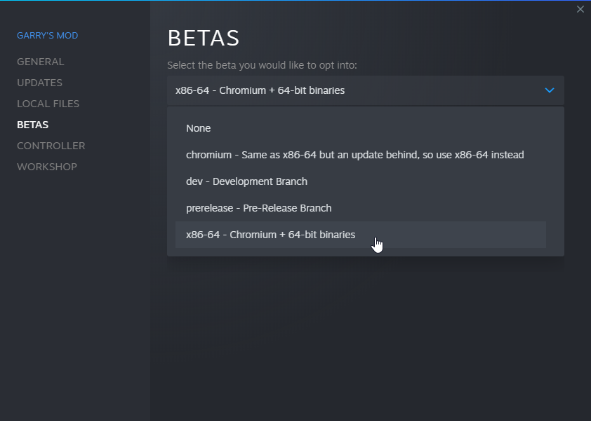Click the Betas tab in sidebar
Screen dimensions: 591x421
(x=32, y=125)
